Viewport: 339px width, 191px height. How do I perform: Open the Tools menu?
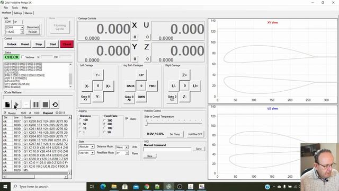(x=15, y=8)
